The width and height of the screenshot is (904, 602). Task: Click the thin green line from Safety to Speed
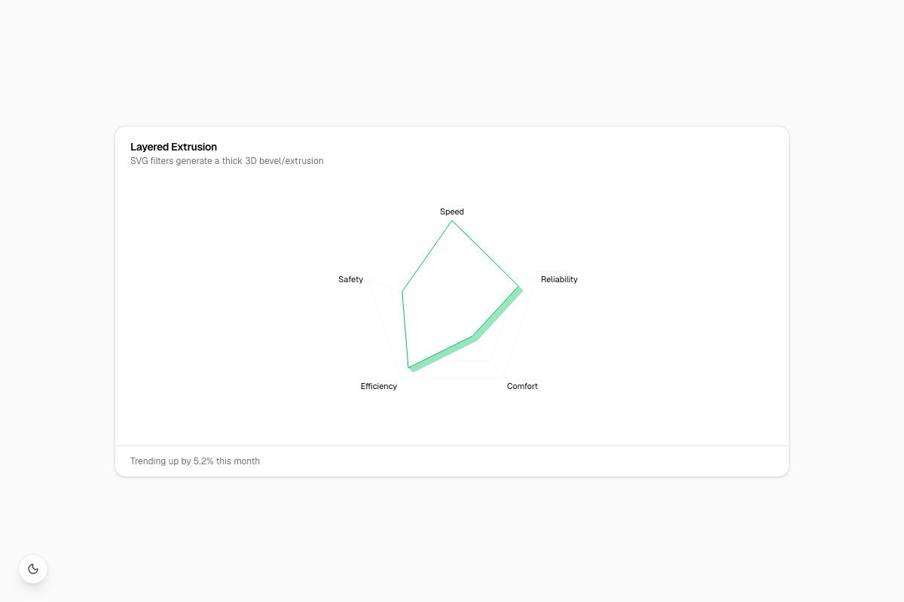427,256
